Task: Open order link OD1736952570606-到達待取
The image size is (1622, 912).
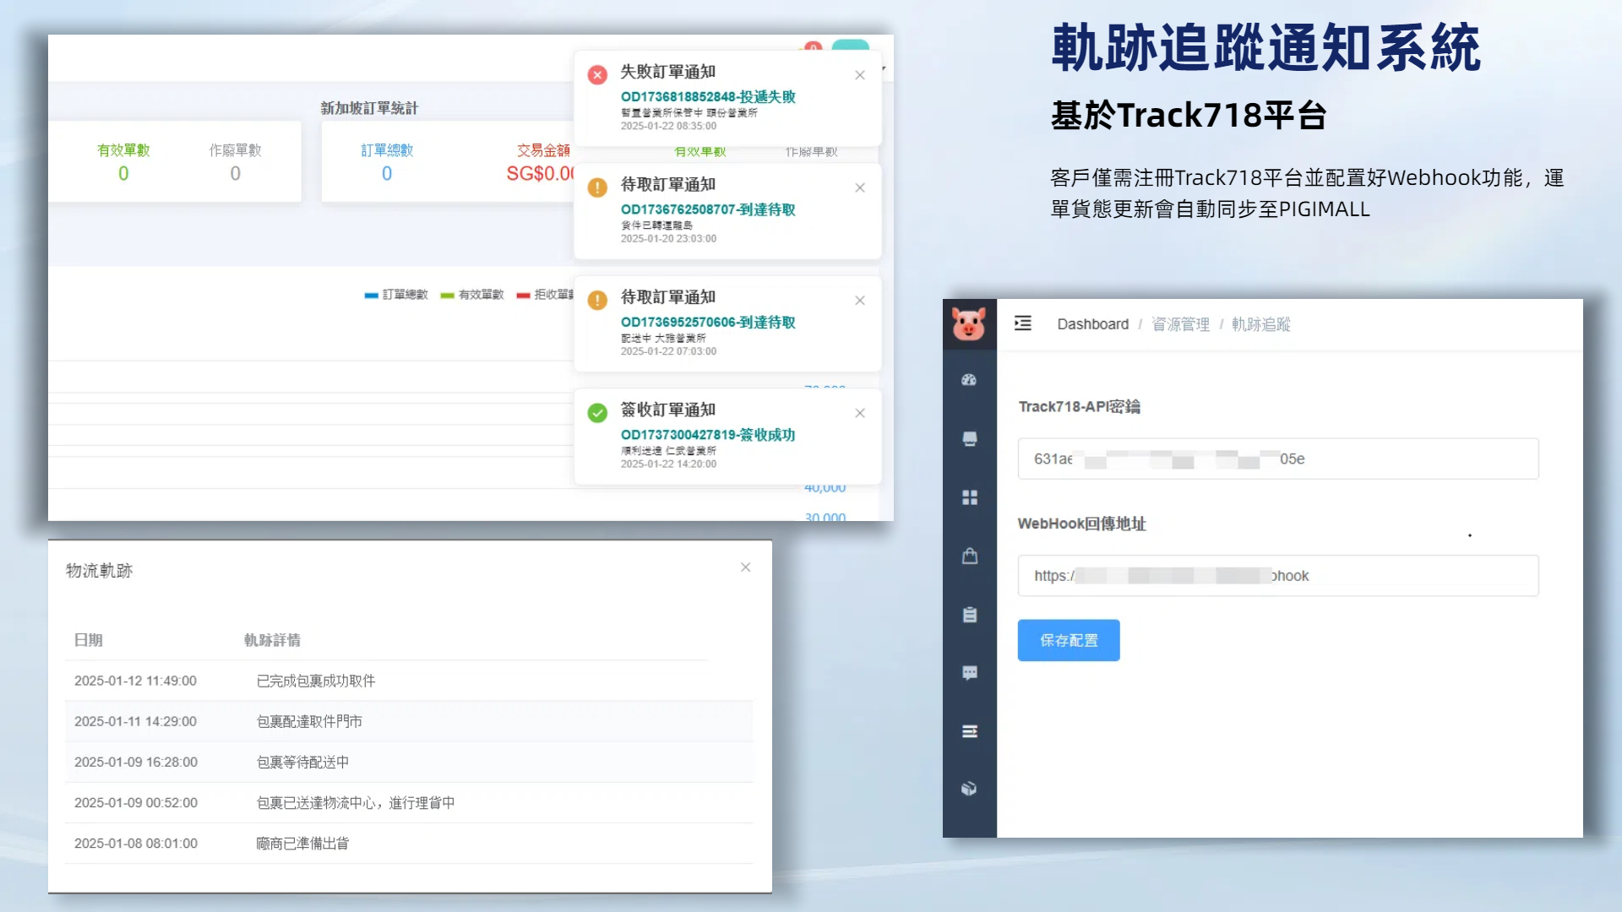Action: tap(708, 323)
